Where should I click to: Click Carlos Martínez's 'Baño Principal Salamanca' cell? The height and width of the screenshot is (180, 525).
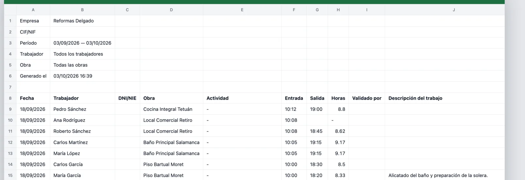click(171, 142)
